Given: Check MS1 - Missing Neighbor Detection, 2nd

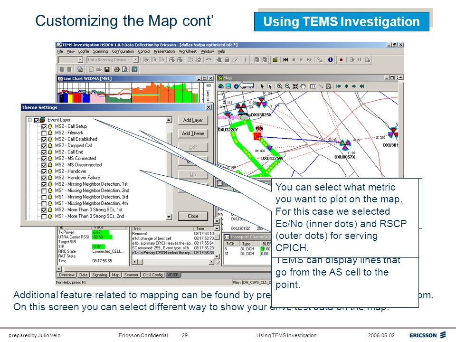Looking at the screenshot, I should 44,191.
